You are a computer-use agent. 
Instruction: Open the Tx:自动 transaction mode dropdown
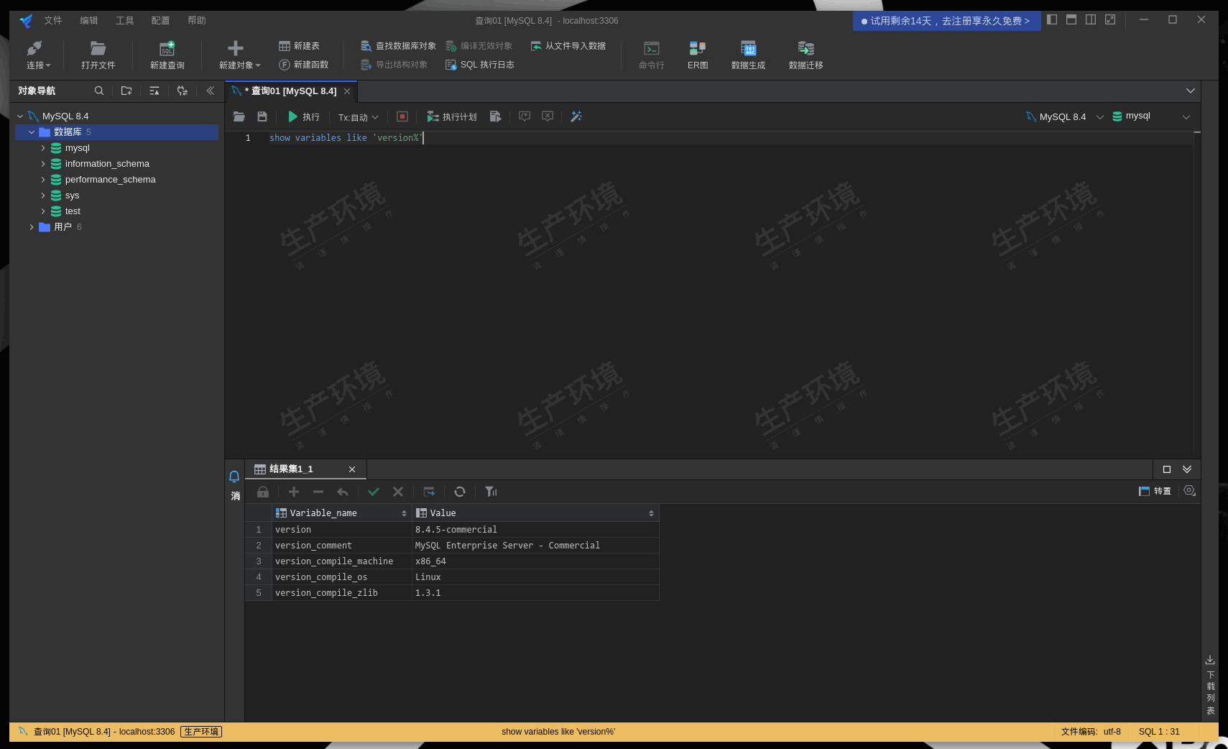357,116
